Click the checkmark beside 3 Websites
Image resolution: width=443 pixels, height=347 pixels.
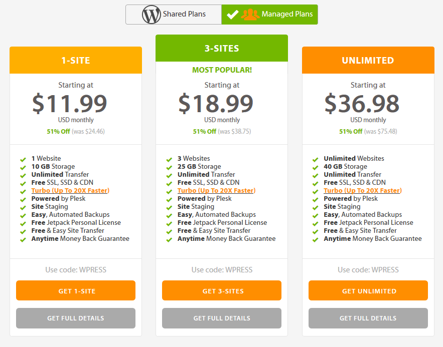click(169, 160)
